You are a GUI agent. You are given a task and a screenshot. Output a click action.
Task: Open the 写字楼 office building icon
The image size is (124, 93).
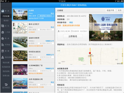pyautogui.click(x=3, y=45)
